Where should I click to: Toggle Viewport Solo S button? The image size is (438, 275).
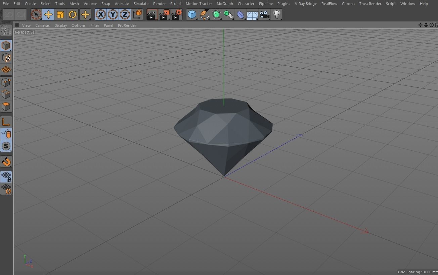[6, 146]
